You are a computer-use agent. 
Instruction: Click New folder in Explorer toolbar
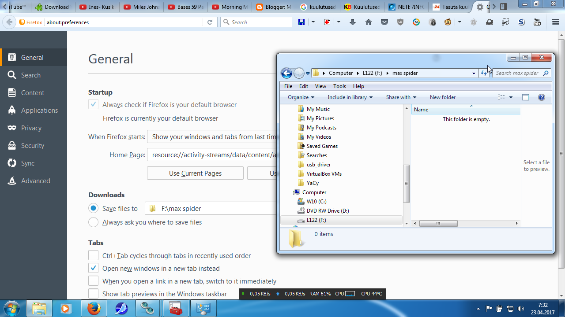tap(443, 97)
